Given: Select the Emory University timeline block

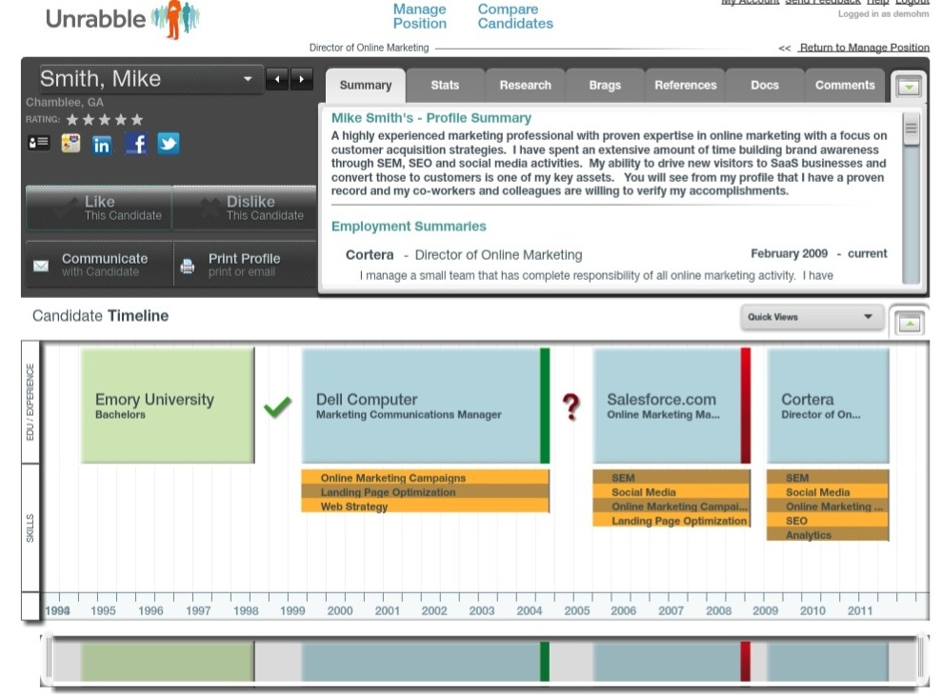Looking at the screenshot, I should click(x=168, y=406).
